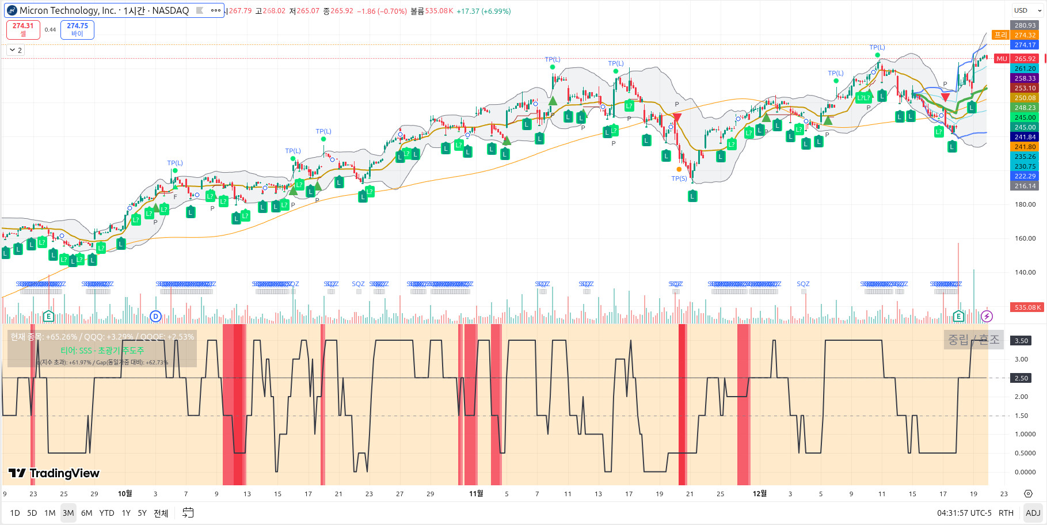The height and width of the screenshot is (525, 1047).
Task: Click the 241.80 orange price tag
Action: click(x=1025, y=147)
